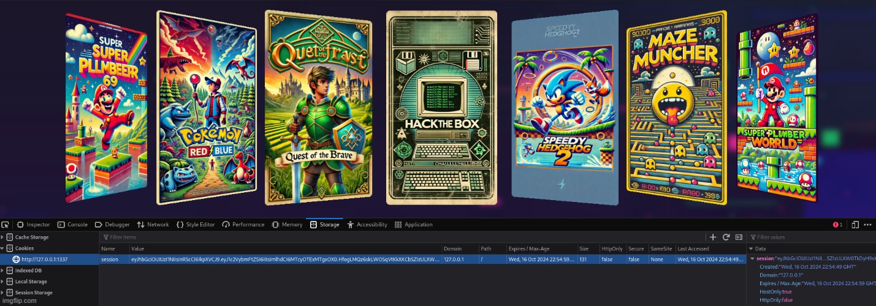Switch to the Console tab
Screen dimensions: 876x306
72,225
